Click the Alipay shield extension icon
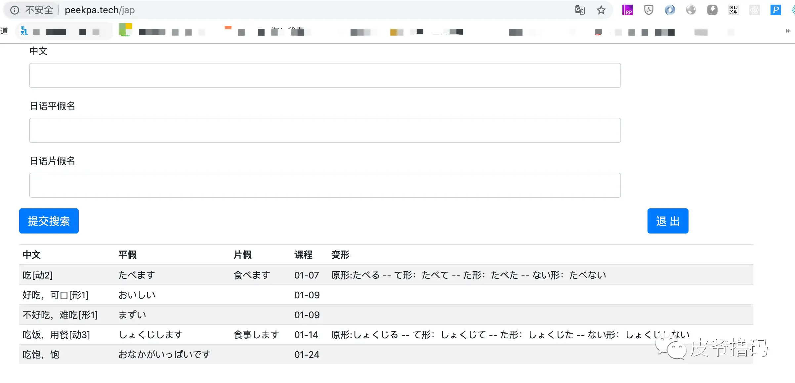Screen dimensions: 795x383 click(649, 10)
